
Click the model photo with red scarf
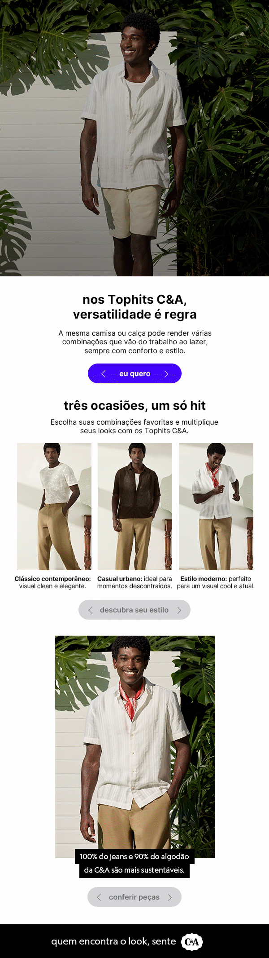pos(135,747)
